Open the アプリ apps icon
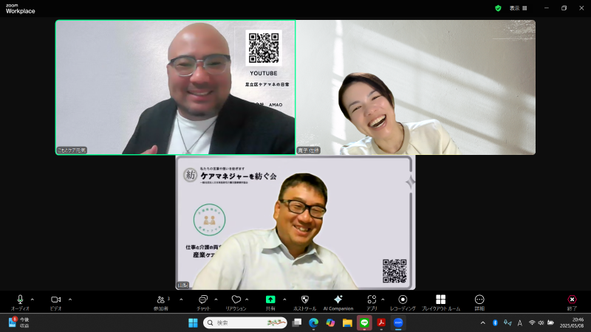 click(x=372, y=300)
